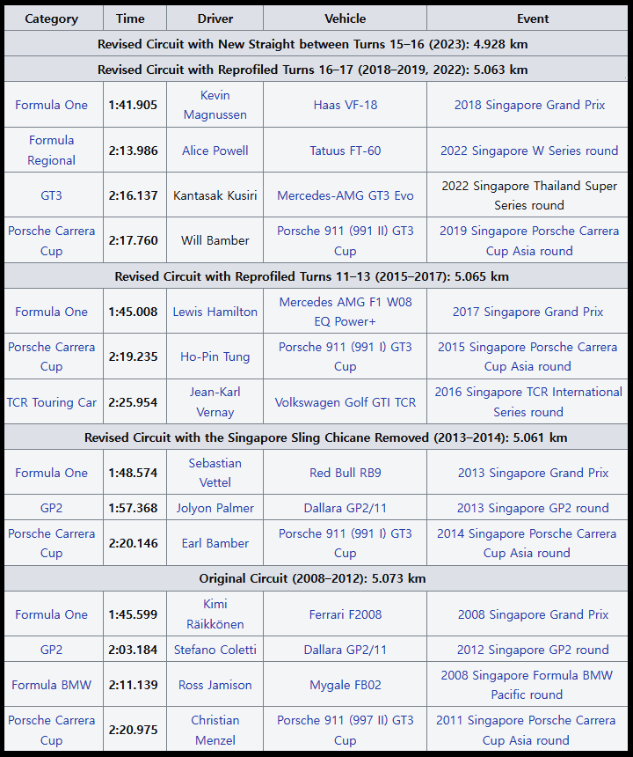This screenshot has height=757, width=633.
Task: Open the Stefano Coletti link
Action: 215,650
